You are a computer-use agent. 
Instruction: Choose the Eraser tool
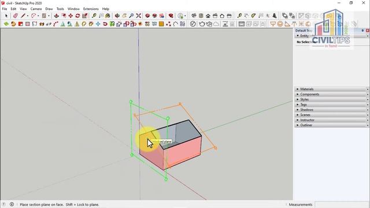(16, 16)
